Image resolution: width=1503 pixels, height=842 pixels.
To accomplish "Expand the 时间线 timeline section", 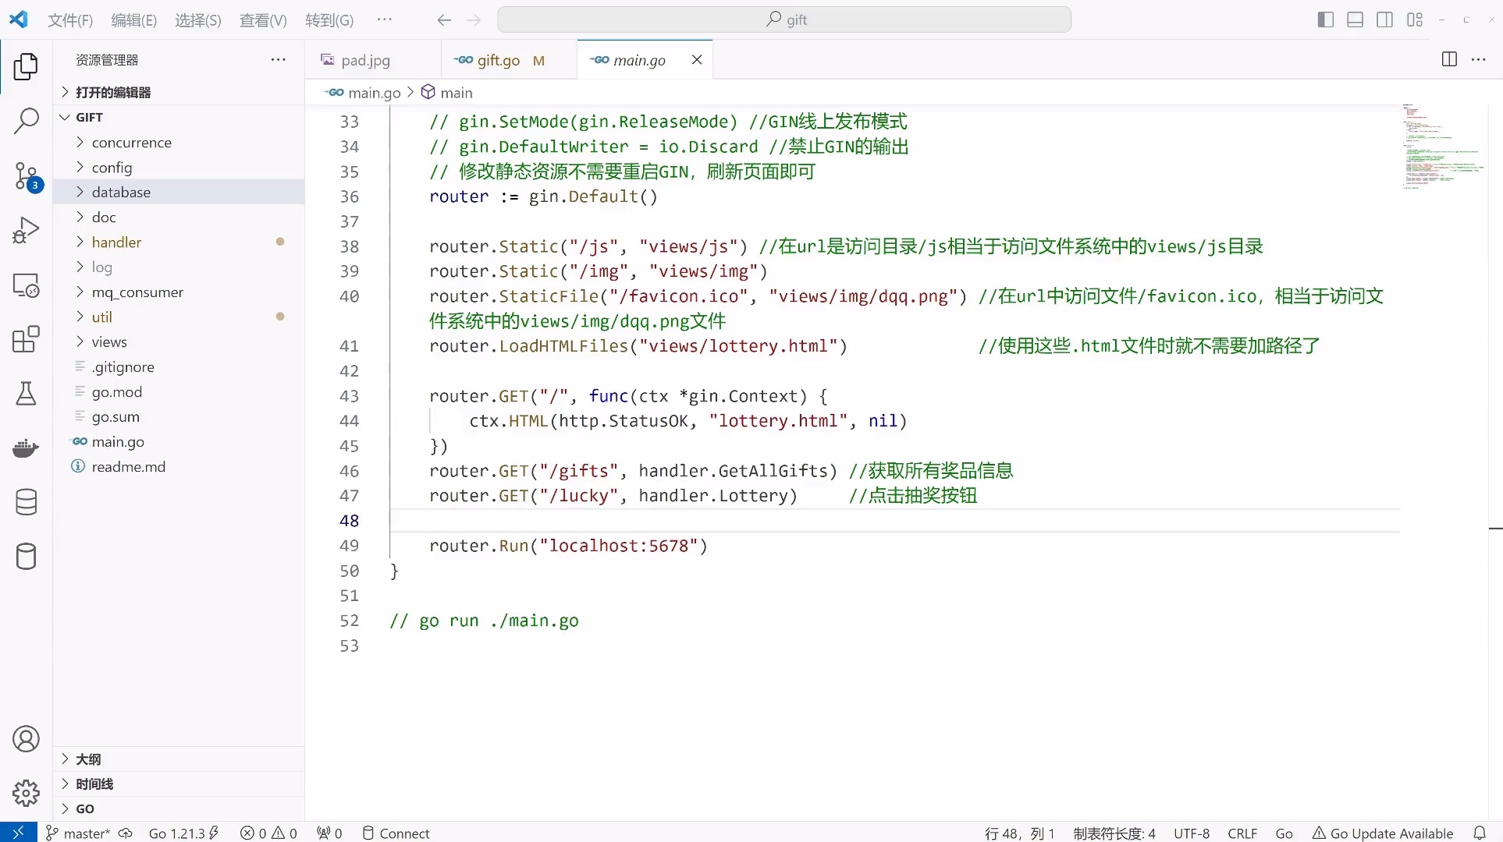I will 179,784.
